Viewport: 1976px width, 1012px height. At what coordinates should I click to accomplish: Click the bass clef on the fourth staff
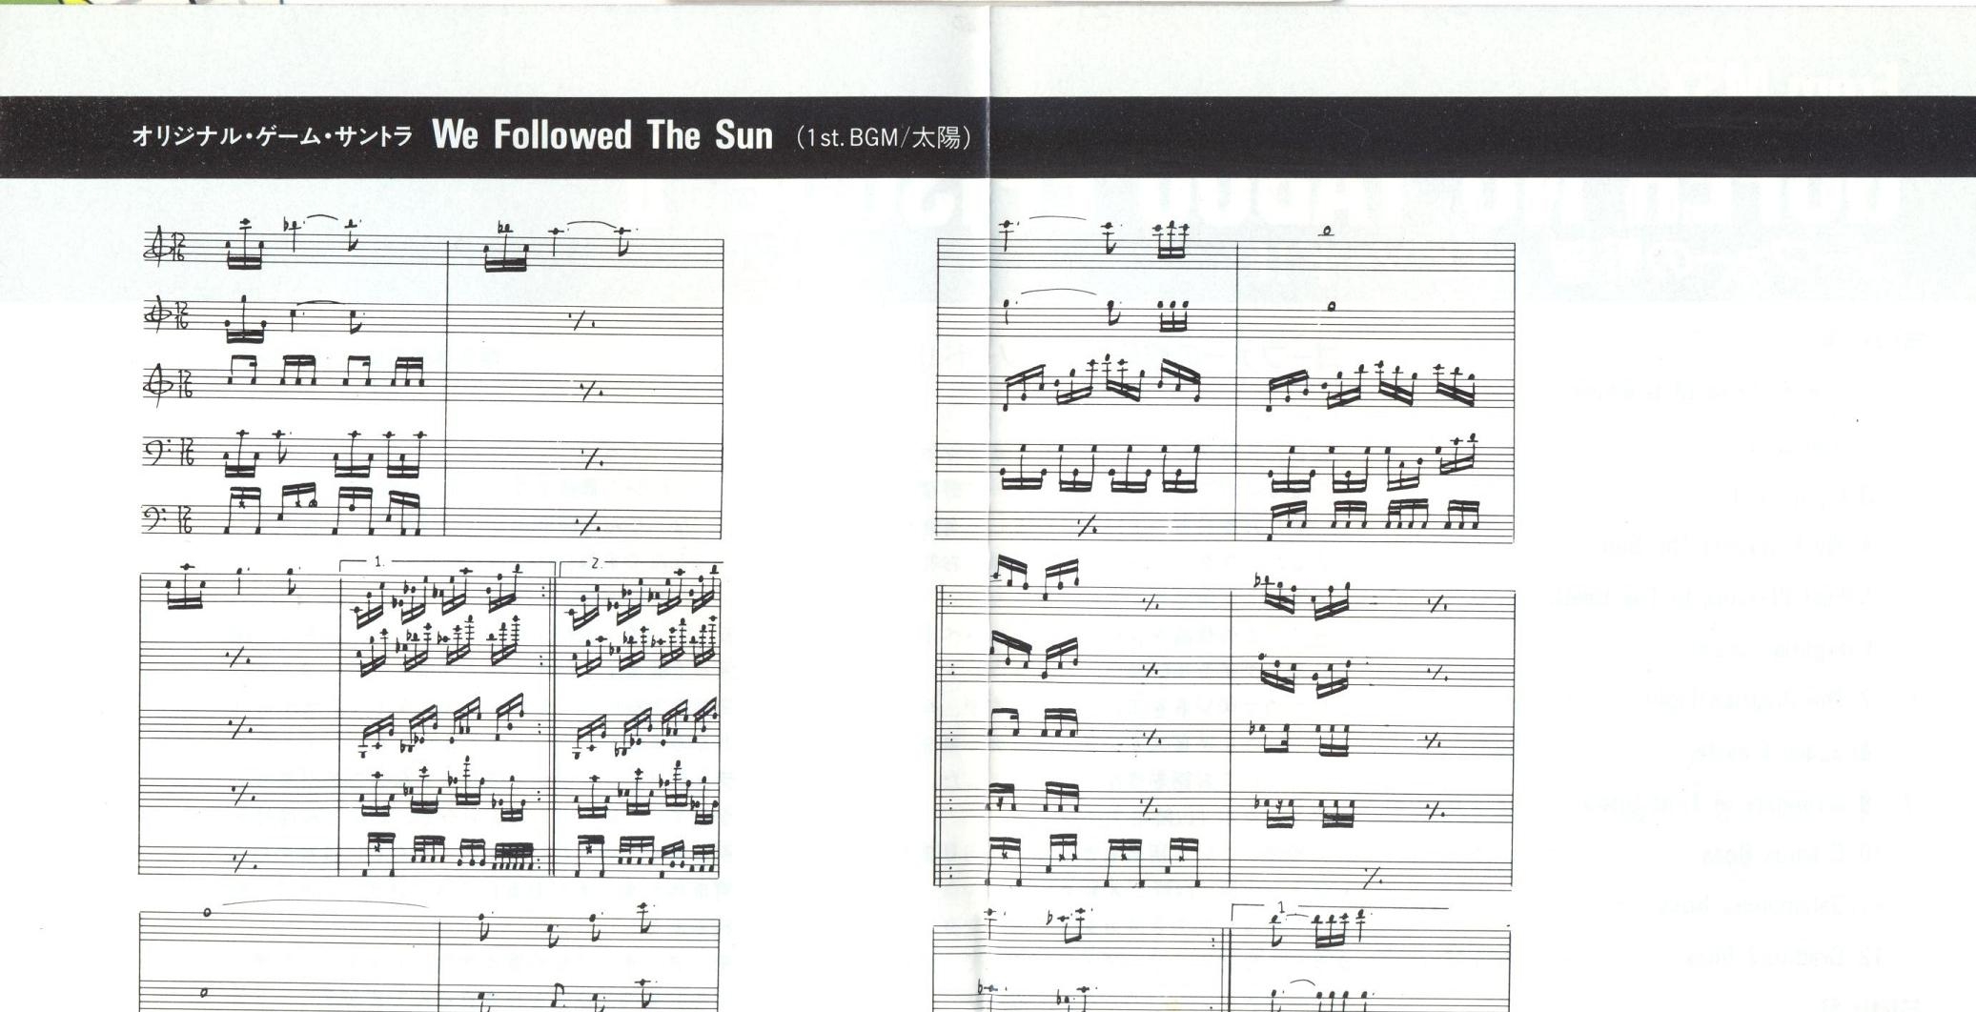point(155,453)
